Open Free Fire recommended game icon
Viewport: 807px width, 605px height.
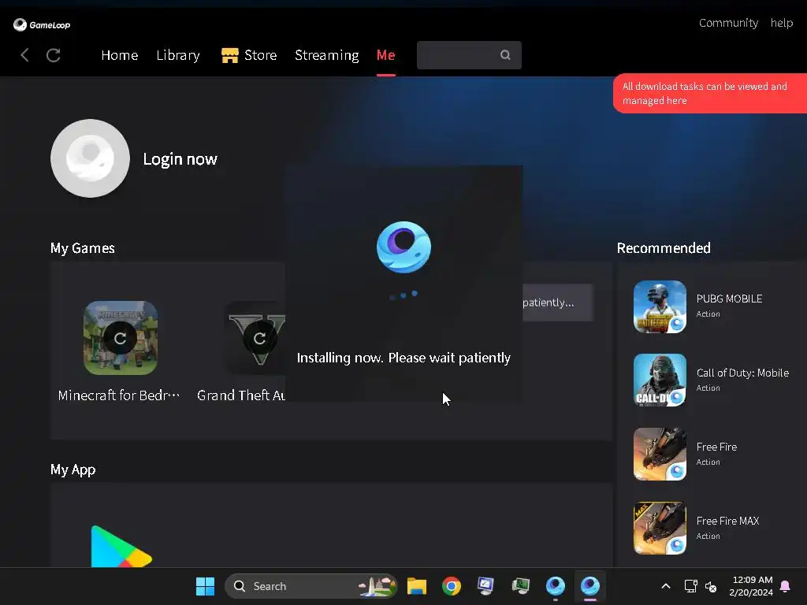click(x=660, y=455)
